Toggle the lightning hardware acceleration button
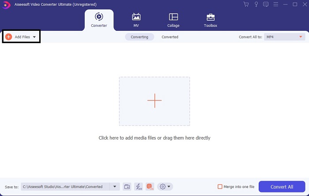Screen dimensions: 309x196 coord(138,187)
